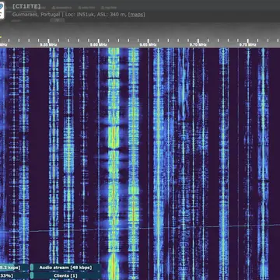The height and width of the screenshot is (280, 280).
Task: Click the 9.75 MHz frequency scale label
Action: click(x=248, y=44)
